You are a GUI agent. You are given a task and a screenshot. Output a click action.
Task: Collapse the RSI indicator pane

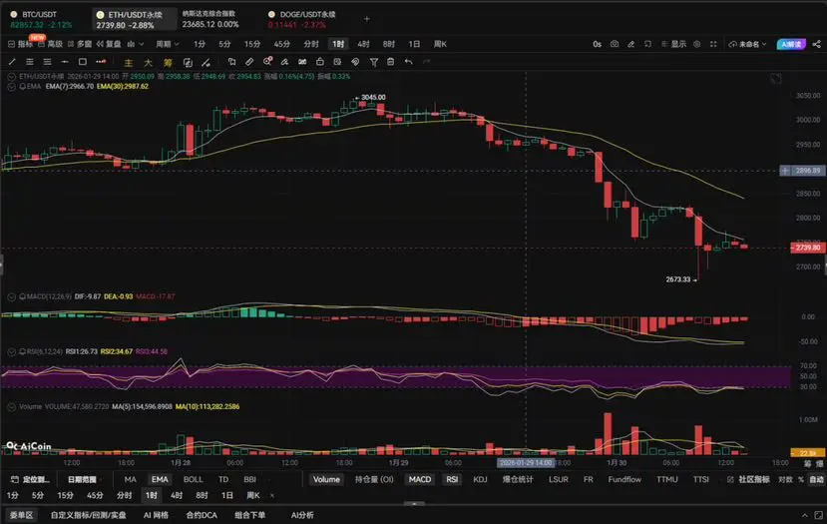tap(11, 351)
